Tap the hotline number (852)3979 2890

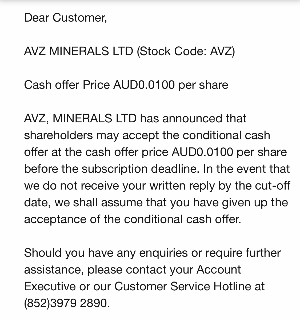(67, 303)
